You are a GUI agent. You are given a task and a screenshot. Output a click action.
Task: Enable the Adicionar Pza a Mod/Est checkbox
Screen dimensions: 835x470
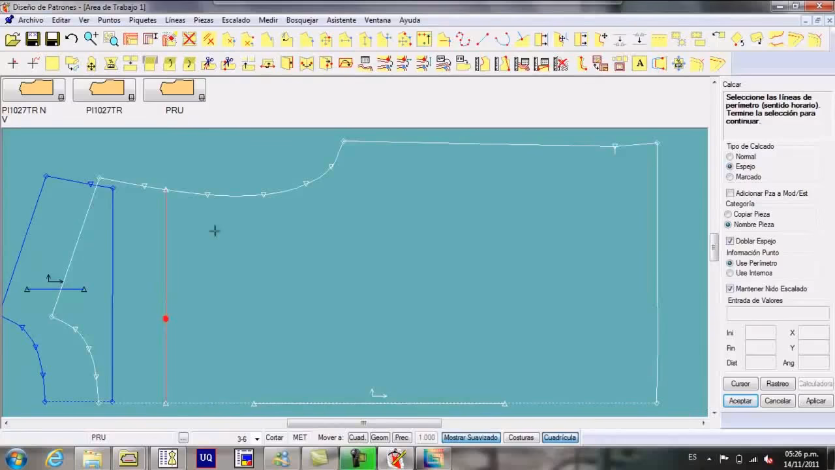click(x=730, y=193)
